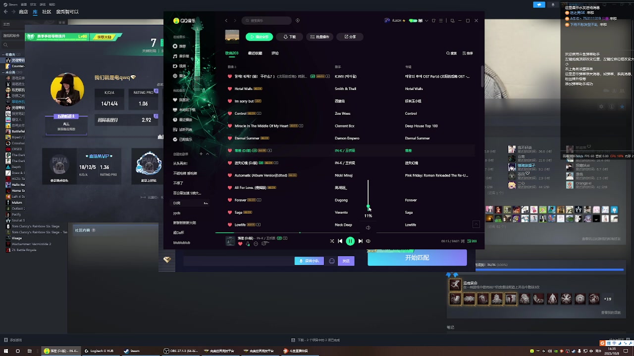Pause the current song
Screen dimensions: 634x356
(x=350, y=241)
